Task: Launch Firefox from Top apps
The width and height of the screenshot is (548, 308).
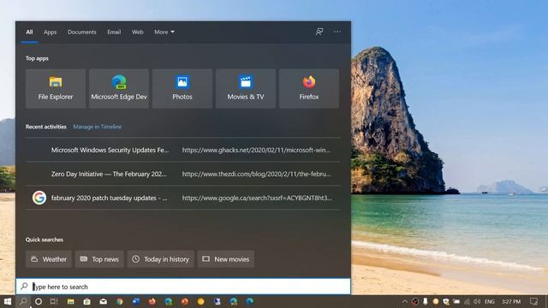Action: pos(309,89)
